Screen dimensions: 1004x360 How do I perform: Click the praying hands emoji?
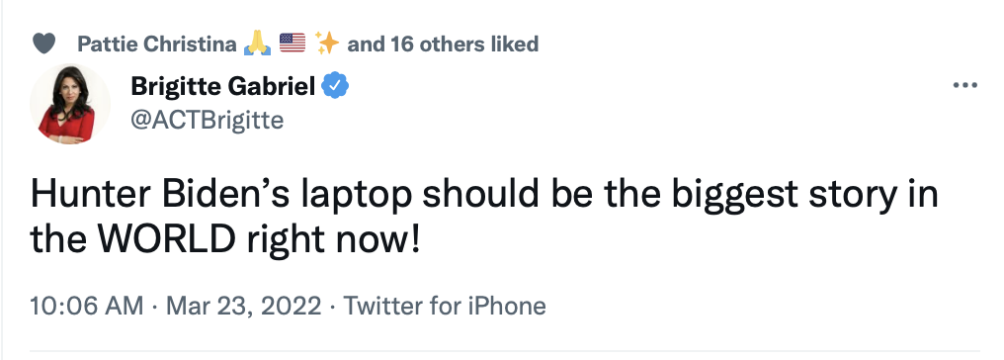(x=258, y=44)
